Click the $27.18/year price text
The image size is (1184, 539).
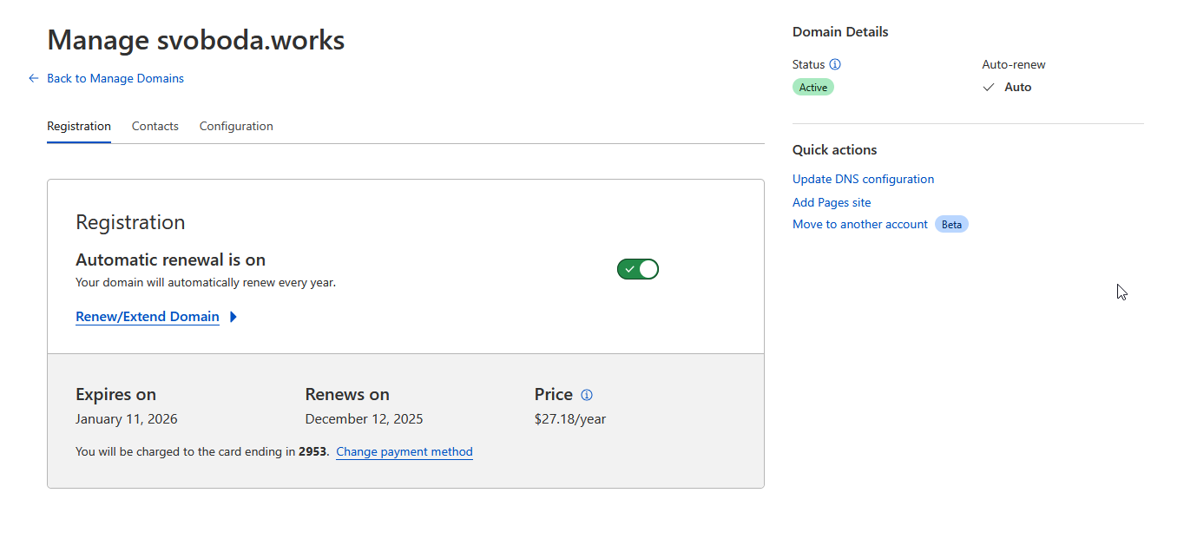tap(570, 419)
